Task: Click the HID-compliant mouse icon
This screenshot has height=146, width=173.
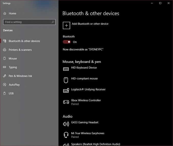Action: point(66,80)
